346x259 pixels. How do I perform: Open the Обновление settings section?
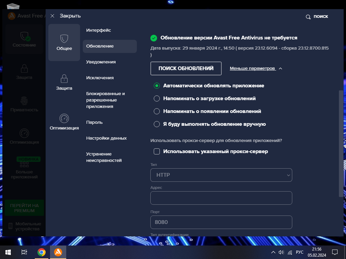click(x=110, y=46)
